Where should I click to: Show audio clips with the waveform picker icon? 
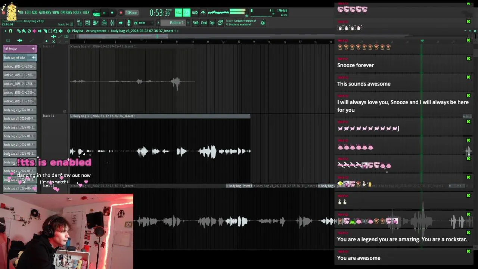(19, 41)
